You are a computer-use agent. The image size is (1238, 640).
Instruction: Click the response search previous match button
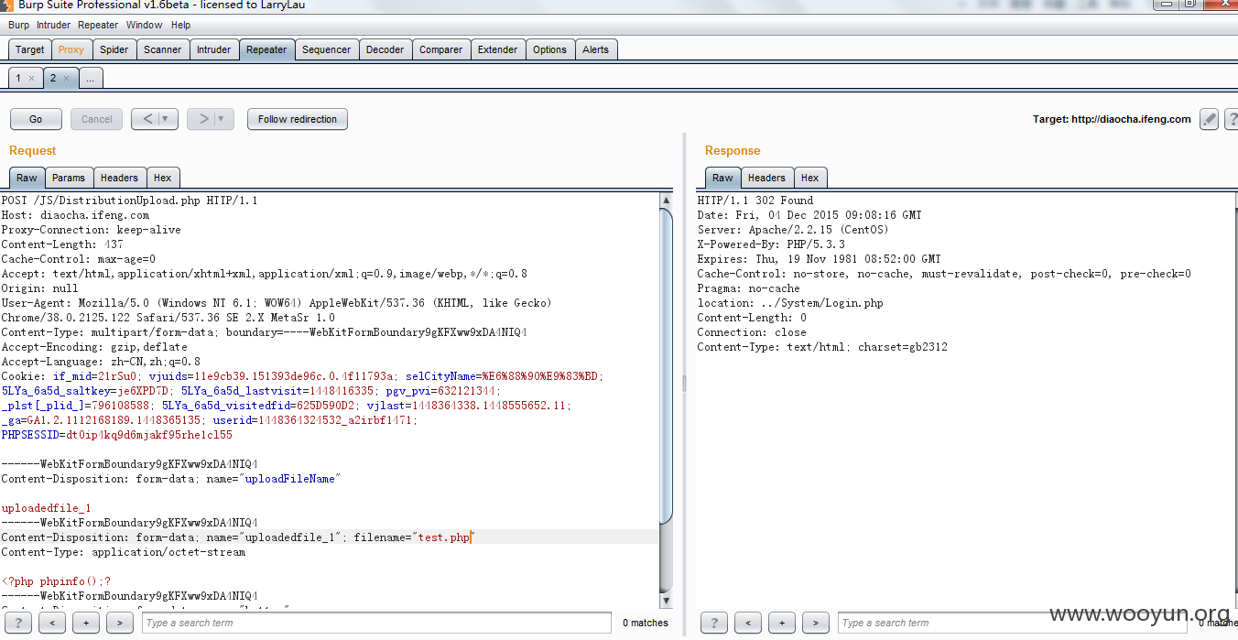pos(748,623)
